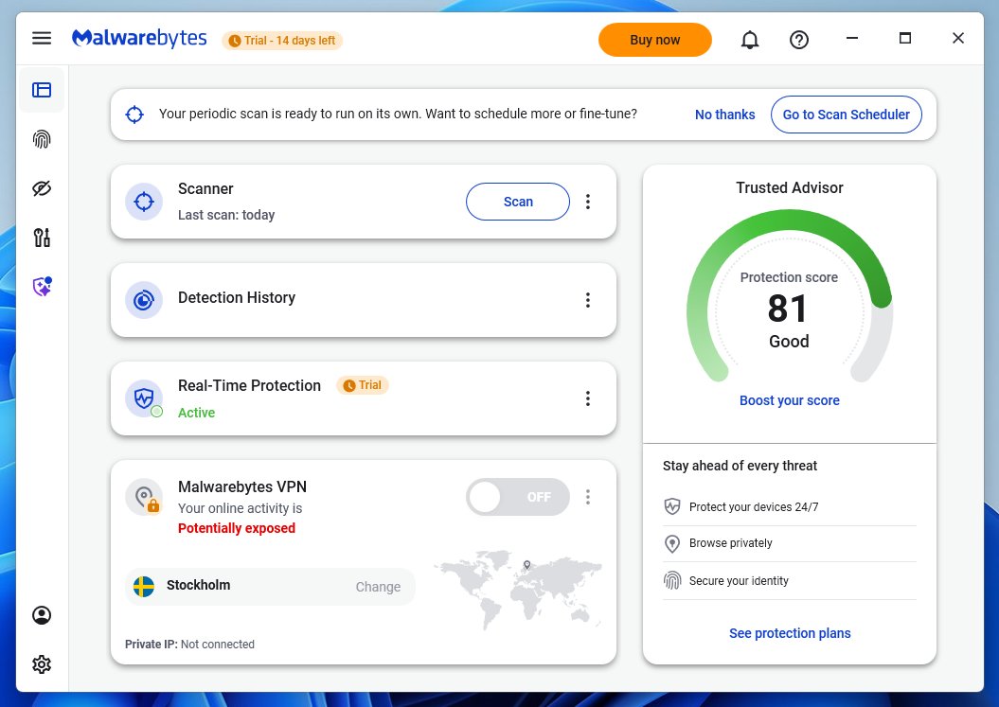Click the Sweden flag icon
Screen dimensions: 999x707
[x=143, y=586]
